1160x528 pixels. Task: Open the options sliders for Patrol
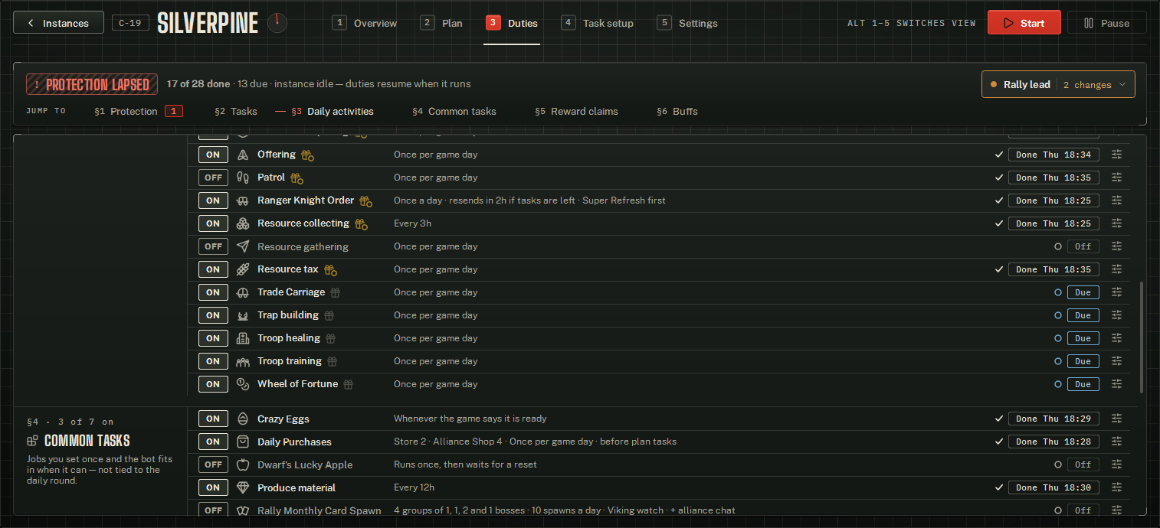click(x=1116, y=178)
